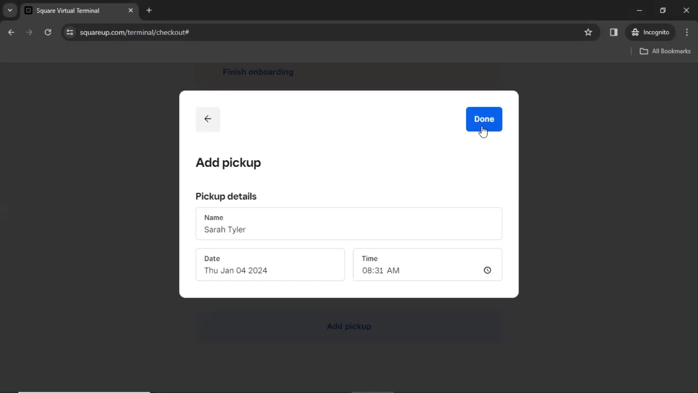Click the back navigation arrow button
Viewport: 698px width, 393px height.
(x=208, y=119)
